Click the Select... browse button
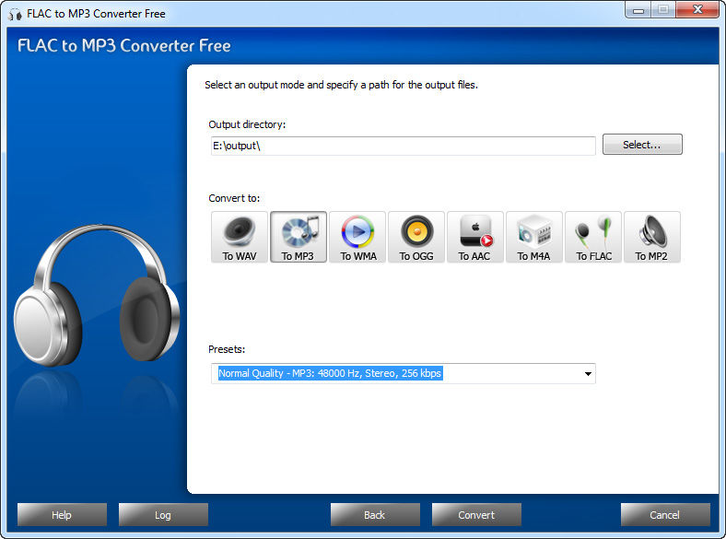Screen dimensions: 726x539 tap(642, 145)
